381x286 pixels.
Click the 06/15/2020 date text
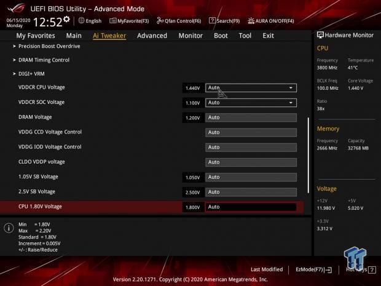click(x=18, y=20)
